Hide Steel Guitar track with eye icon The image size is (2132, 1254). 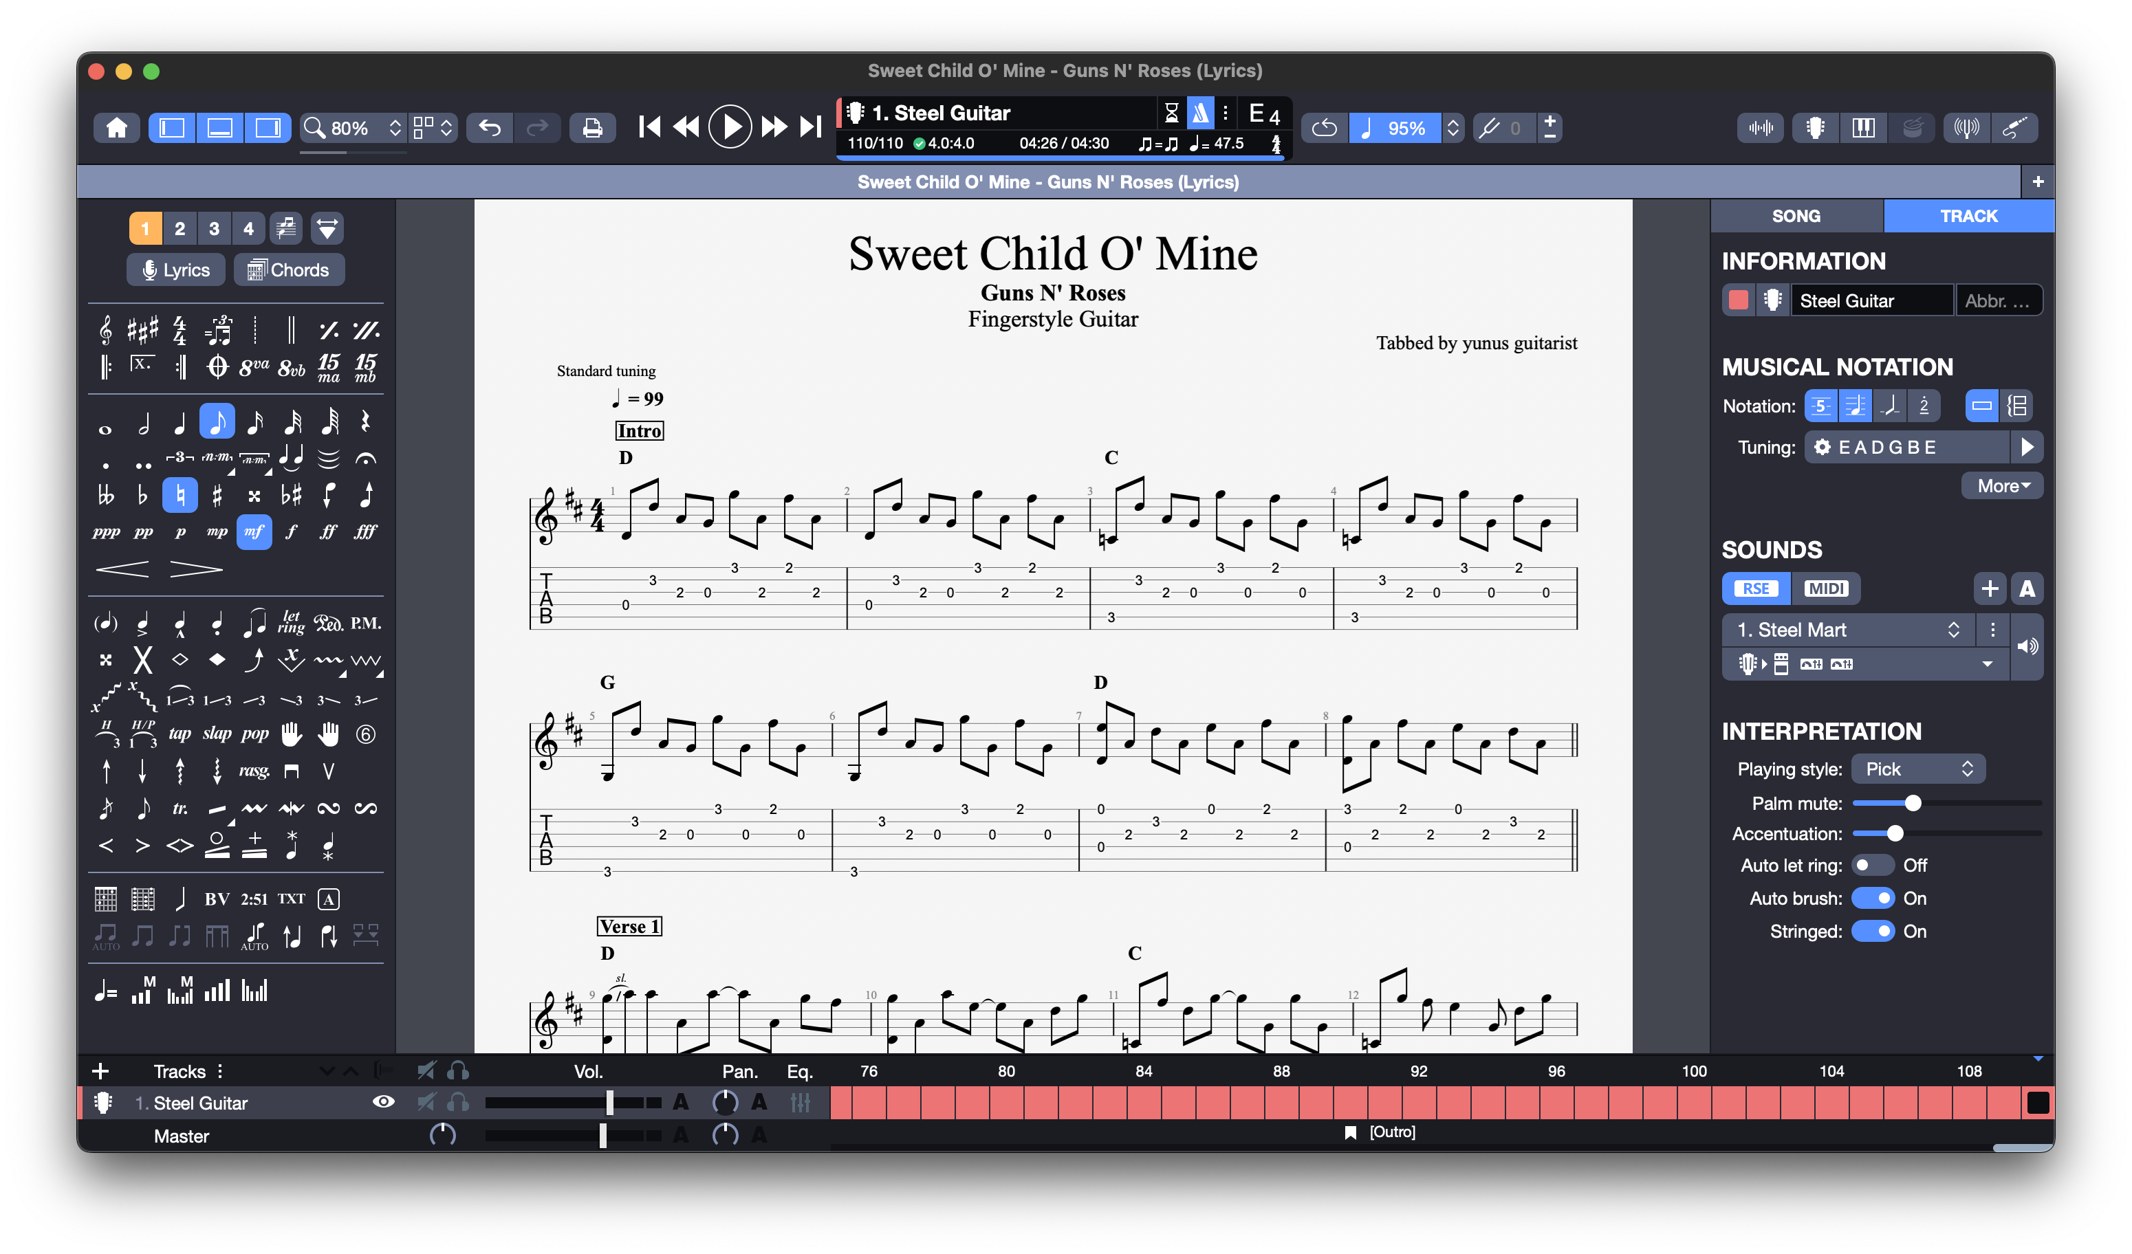[383, 1102]
